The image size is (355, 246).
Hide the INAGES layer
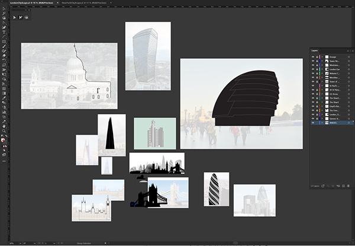tap(313, 123)
